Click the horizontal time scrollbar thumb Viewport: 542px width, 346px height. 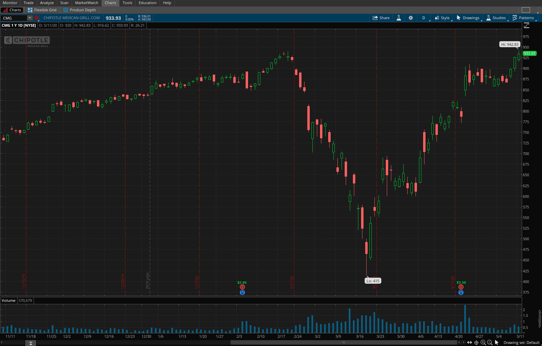(x=344, y=342)
